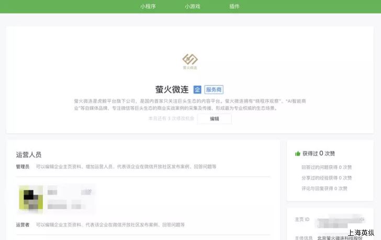Click the 服务商 service provider tag
This screenshot has height=240, width=381.
(214, 90)
